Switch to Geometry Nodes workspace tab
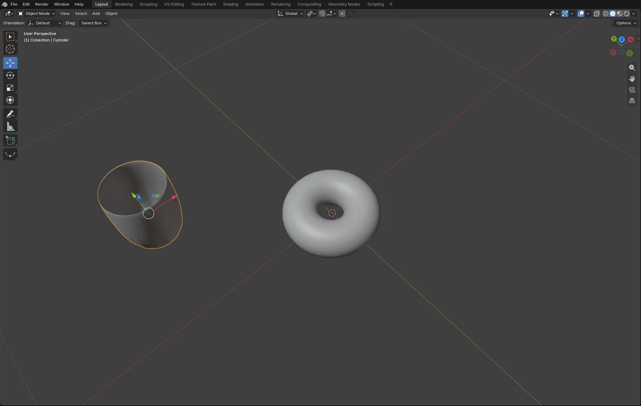The image size is (641, 406). [344, 4]
